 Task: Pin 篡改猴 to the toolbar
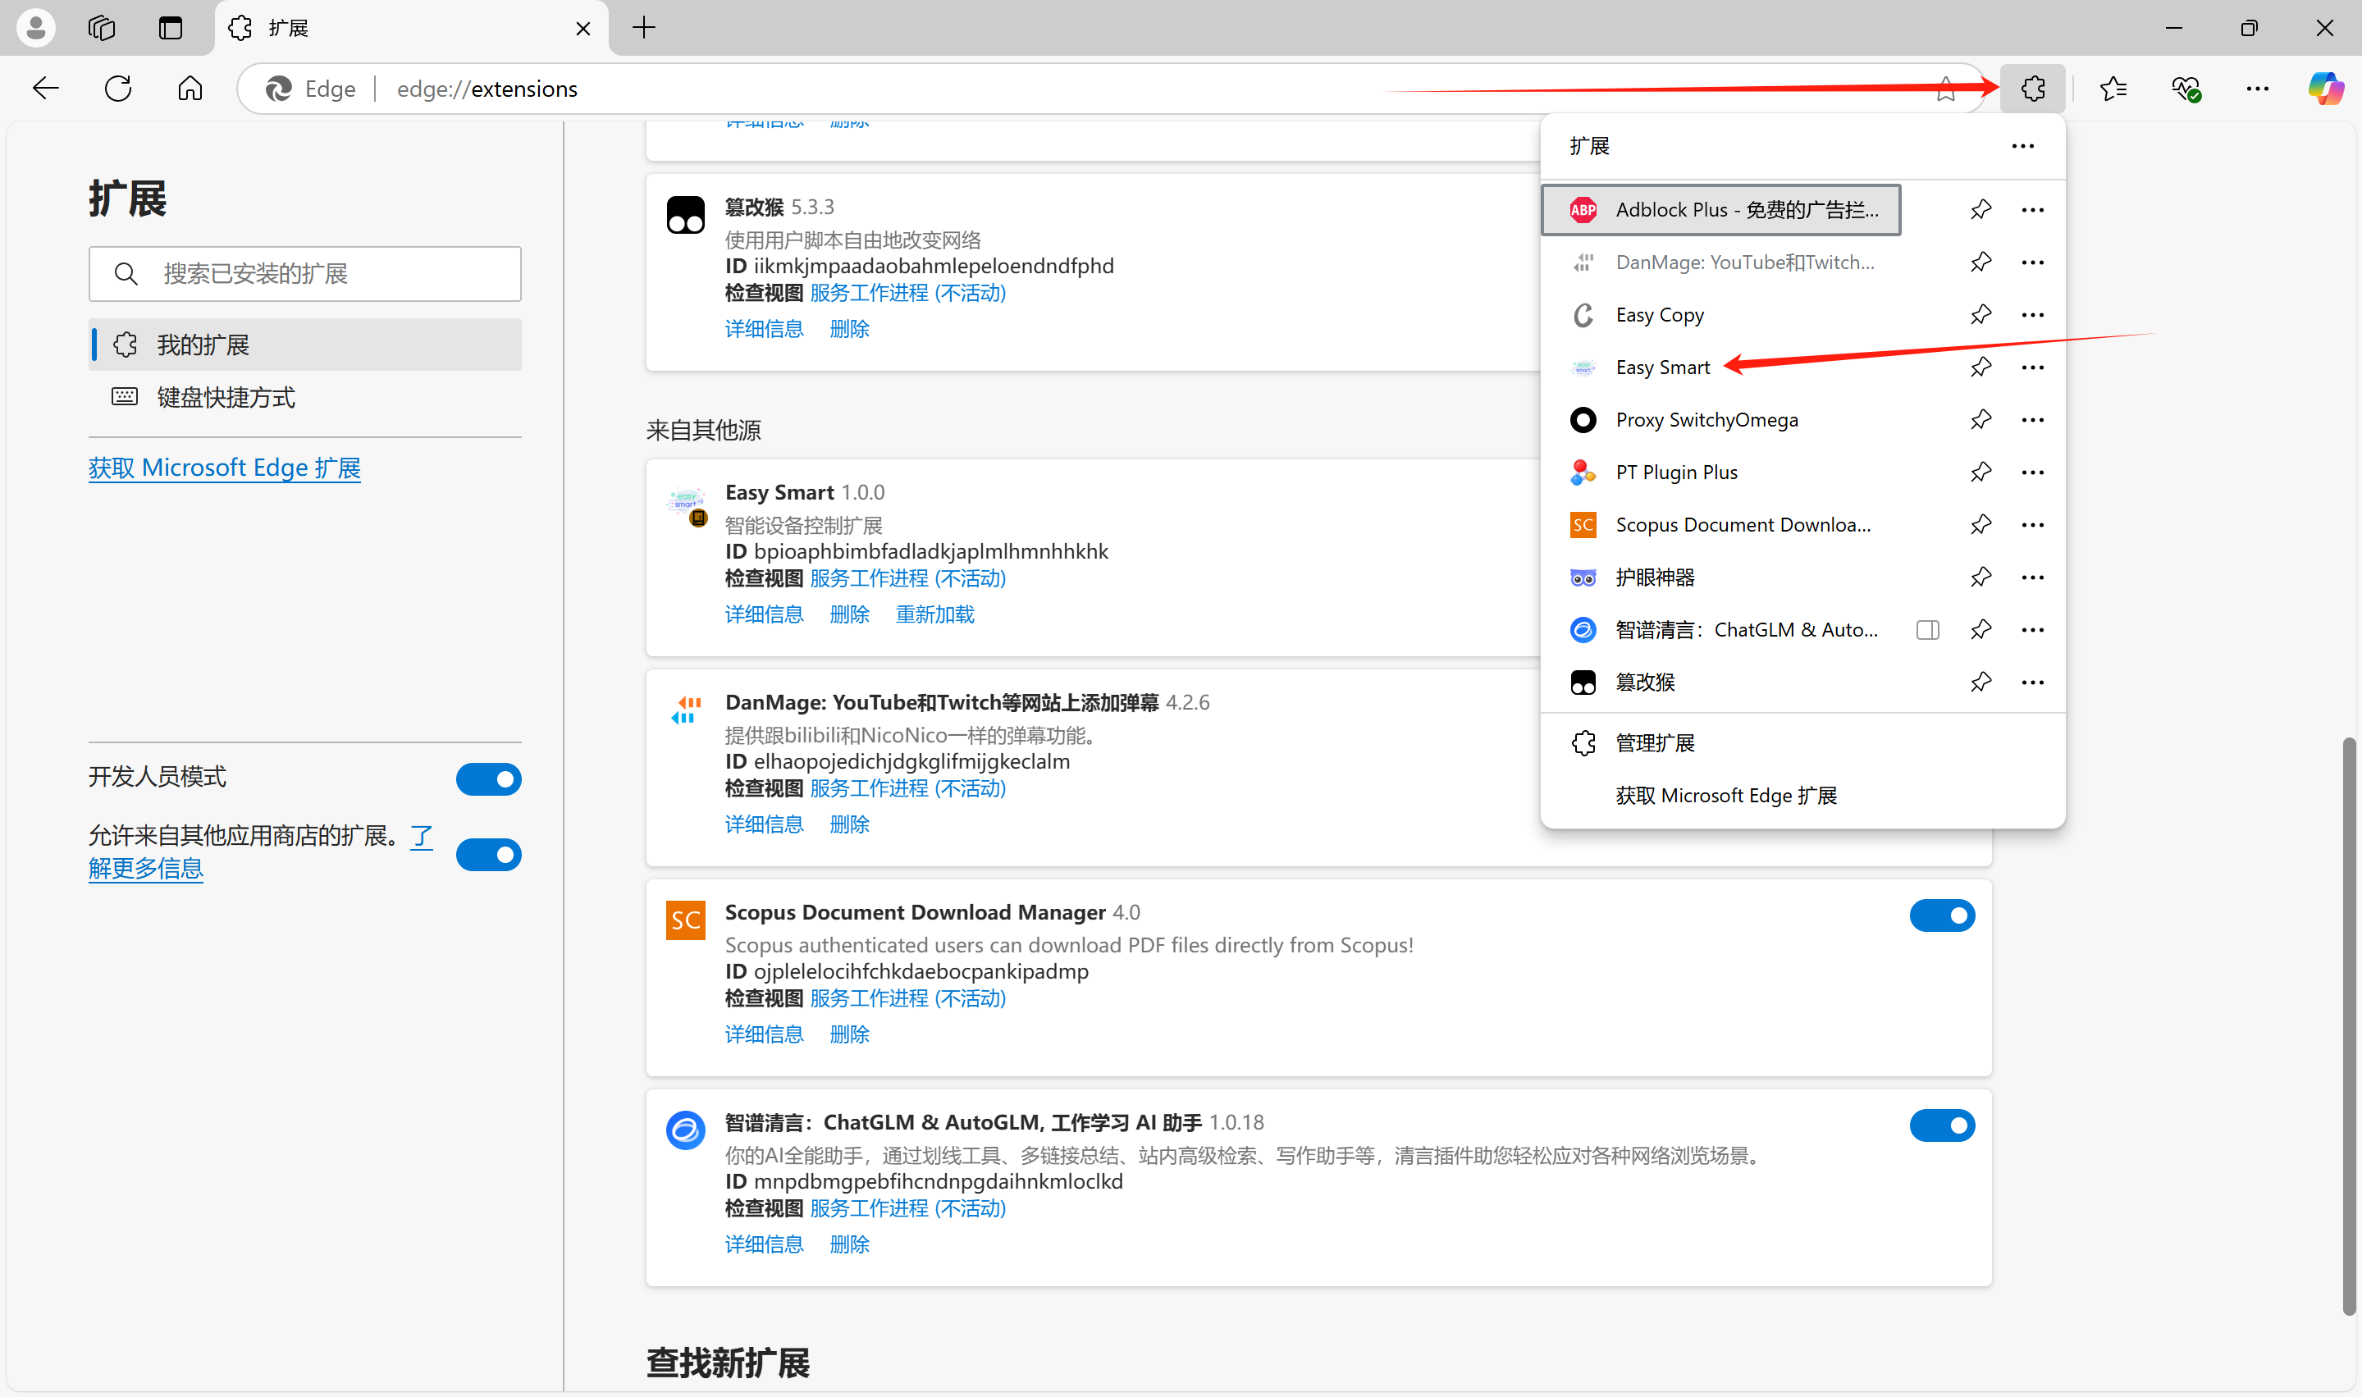click(x=1981, y=682)
